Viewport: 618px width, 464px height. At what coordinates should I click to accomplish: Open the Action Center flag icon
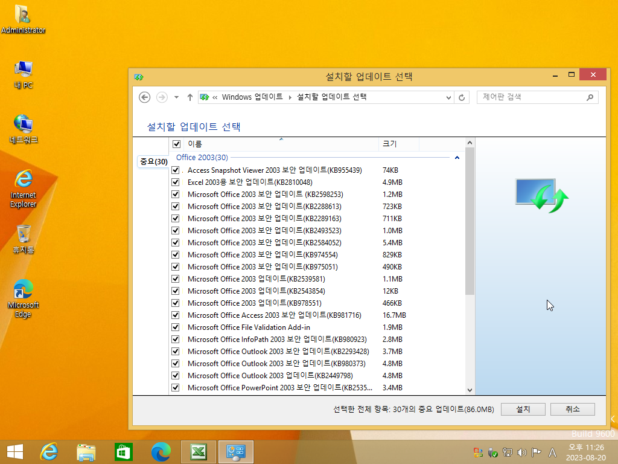coord(536,453)
